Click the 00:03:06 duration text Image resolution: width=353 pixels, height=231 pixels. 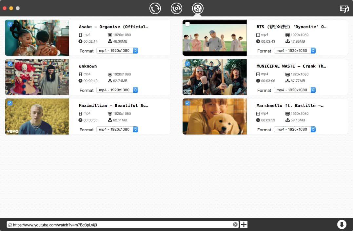click(x=268, y=81)
